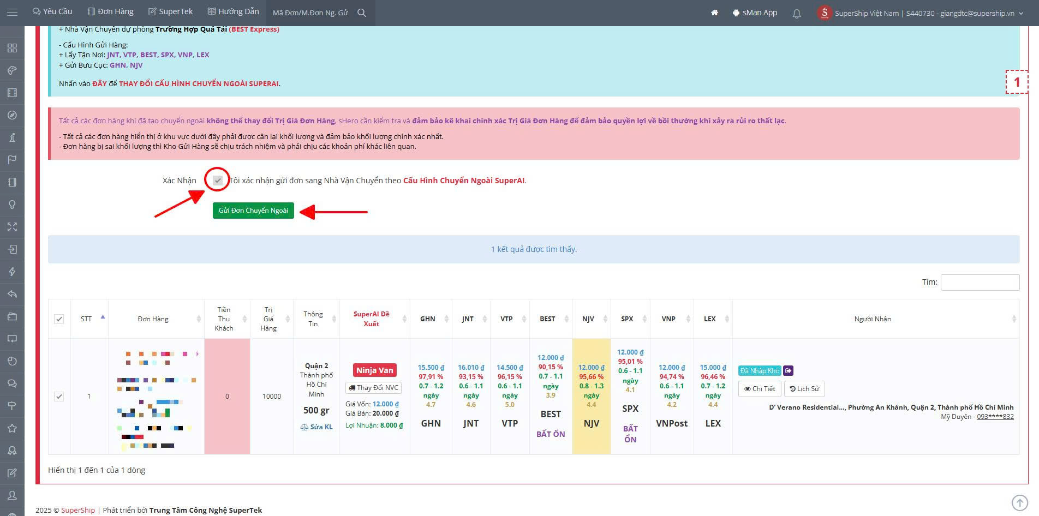
Task: Click the user profile icon in sidebar
Action: (x=12, y=495)
